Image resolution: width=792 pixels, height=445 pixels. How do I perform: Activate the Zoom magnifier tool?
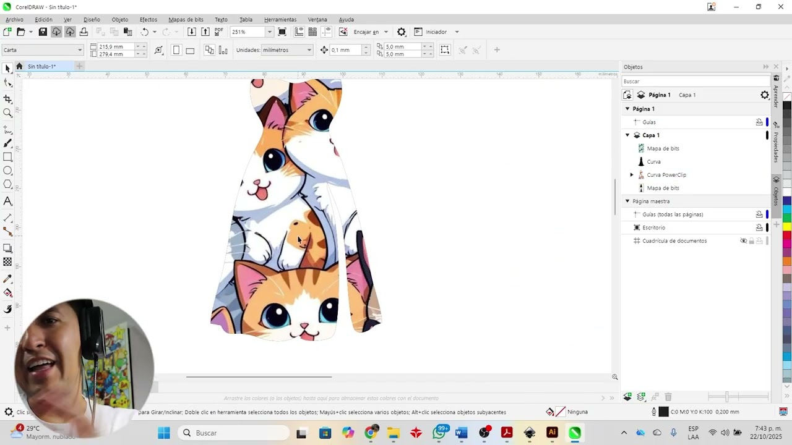7,113
